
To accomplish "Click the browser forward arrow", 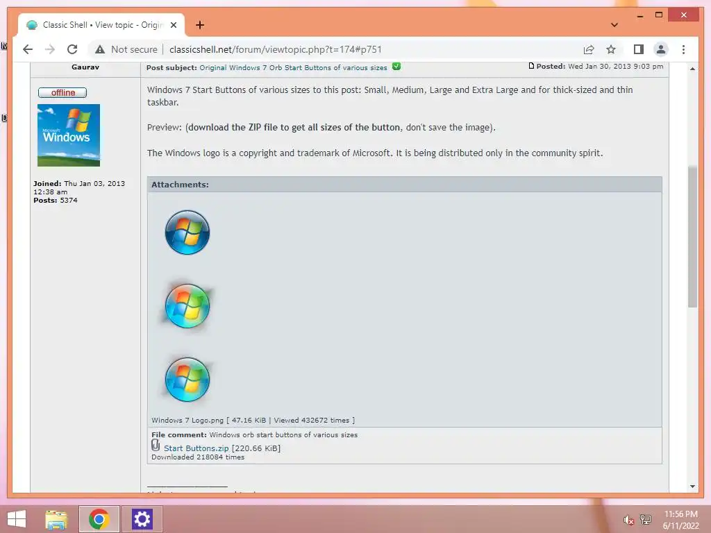I will coord(50,49).
